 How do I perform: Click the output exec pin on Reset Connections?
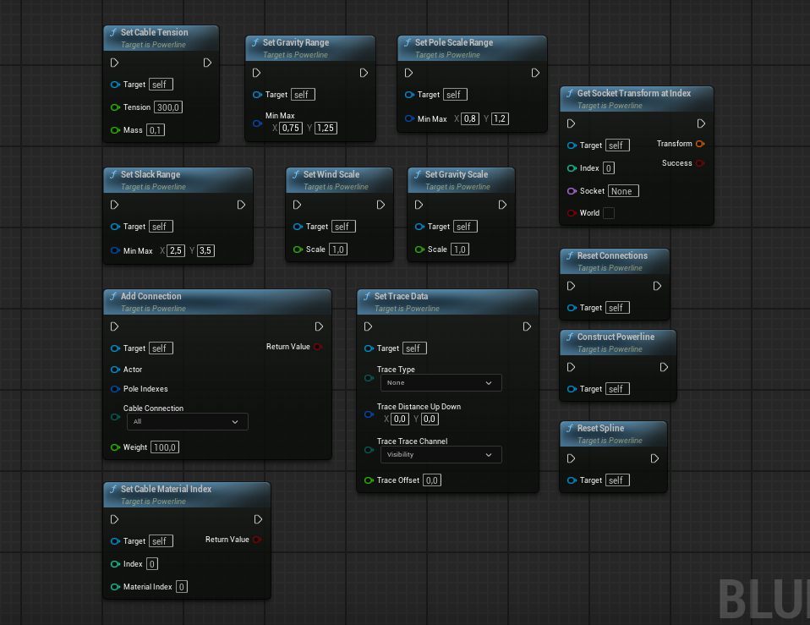[657, 286]
